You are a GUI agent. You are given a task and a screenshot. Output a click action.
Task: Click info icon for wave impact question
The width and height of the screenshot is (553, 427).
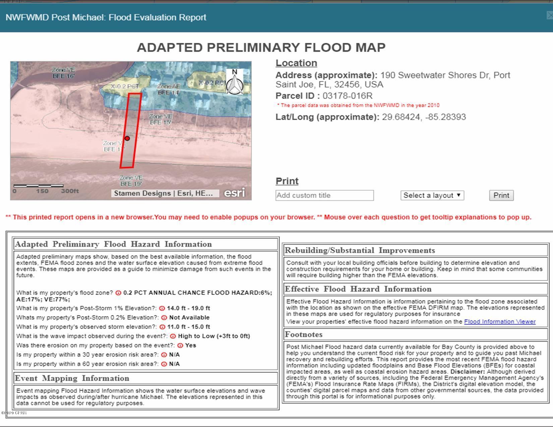coord(173,336)
